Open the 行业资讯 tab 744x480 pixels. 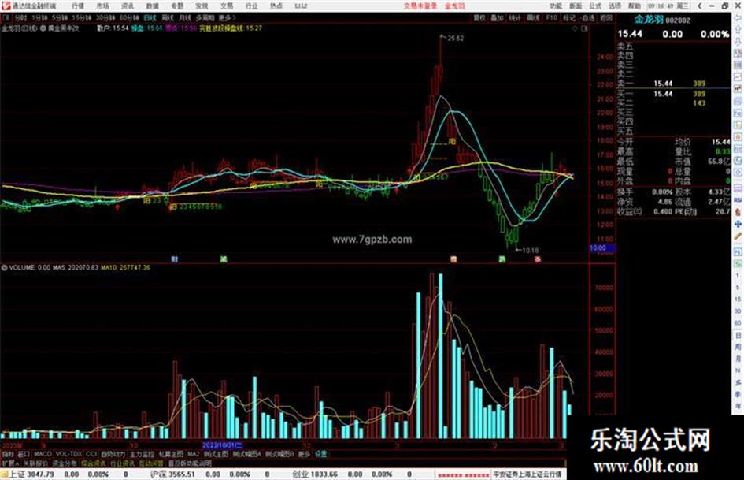[x=122, y=463]
